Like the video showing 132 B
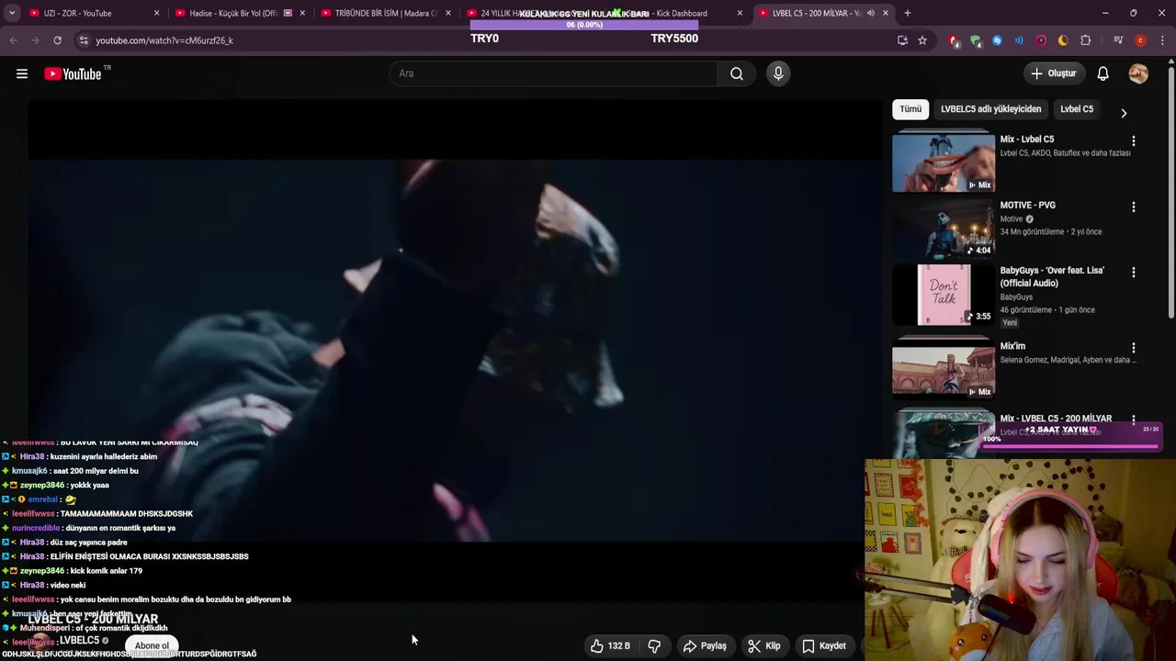1176x661 pixels. point(610,645)
